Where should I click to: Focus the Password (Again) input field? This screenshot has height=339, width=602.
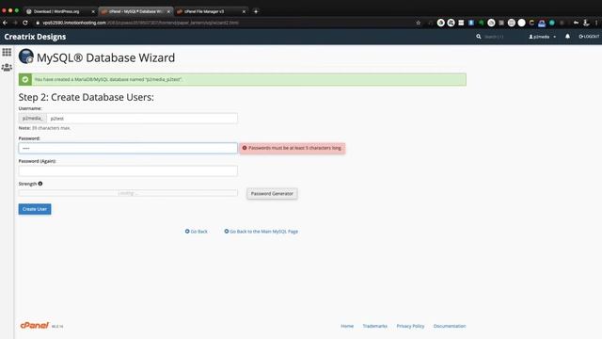[128, 171]
